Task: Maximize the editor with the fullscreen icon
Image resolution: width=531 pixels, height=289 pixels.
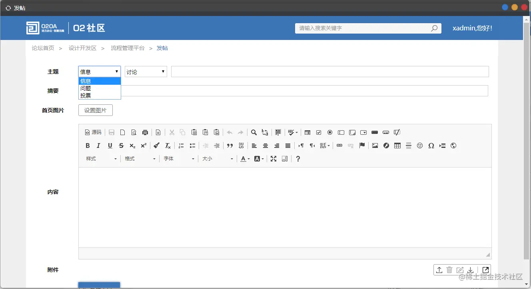Action: pyautogui.click(x=273, y=159)
